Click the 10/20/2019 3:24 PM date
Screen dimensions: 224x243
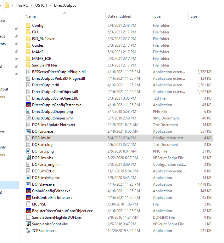[x=124, y=231]
